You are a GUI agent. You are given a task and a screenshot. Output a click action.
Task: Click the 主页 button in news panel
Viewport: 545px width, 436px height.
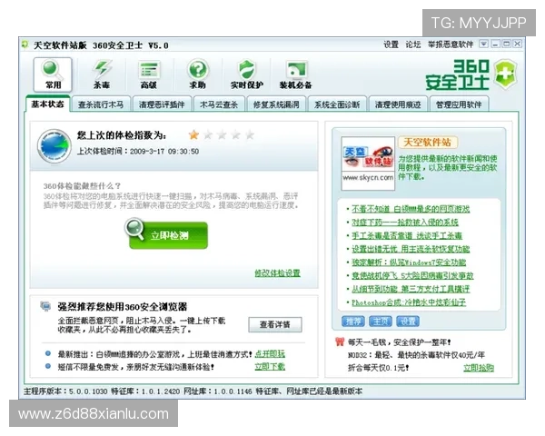[381, 322]
